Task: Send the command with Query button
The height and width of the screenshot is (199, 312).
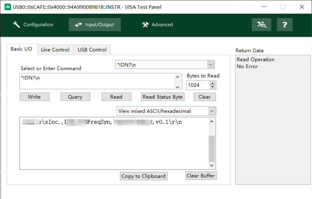Action: (x=75, y=97)
